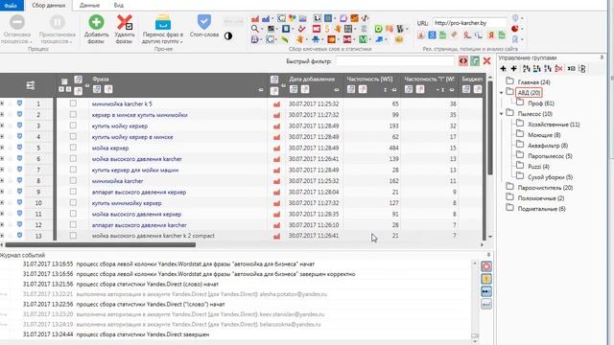This screenshot has width=614, height=345.
Task: Click the green leaf icon in collection toolbar
Action: pos(285,39)
